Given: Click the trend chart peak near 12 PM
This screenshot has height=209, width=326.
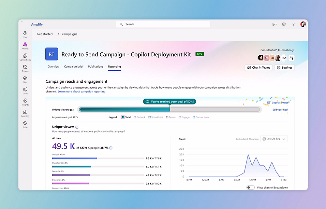Looking at the screenshot, I should click(x=248, y=155).
